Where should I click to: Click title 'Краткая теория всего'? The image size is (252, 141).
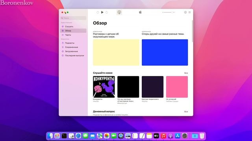[150, 99]
